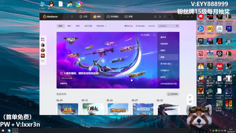This screenshot has height=133, width=236.
Task: Select the 单机 single-player filter
Action: coord(69,26)
